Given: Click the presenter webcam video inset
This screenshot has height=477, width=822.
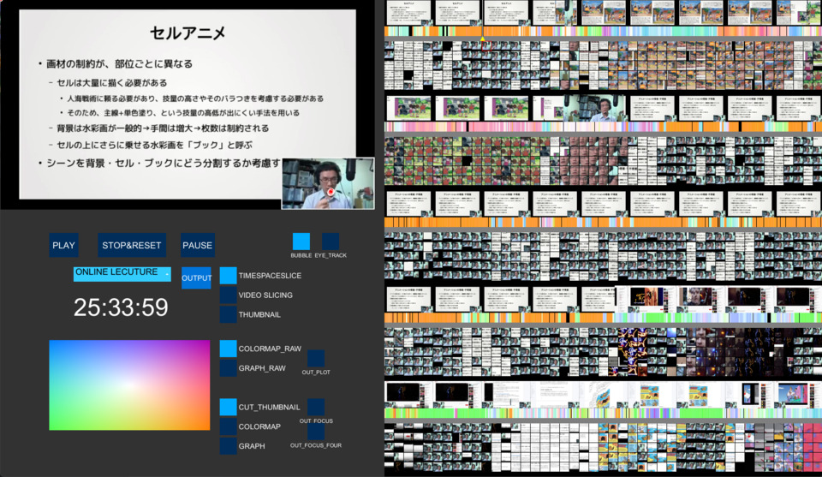Looking at the screenshot, I should (x=328, y=183).
